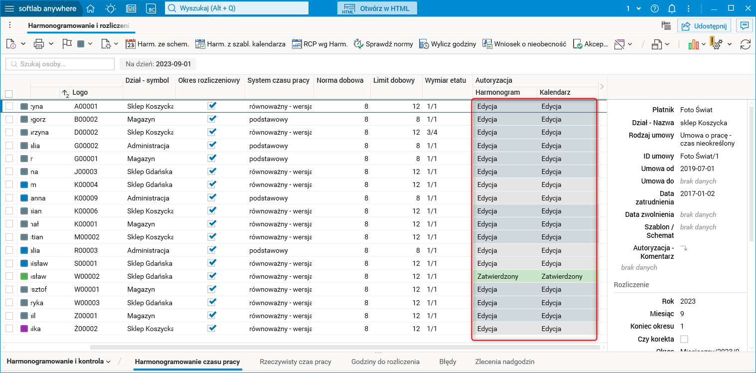Run Sprawdź normy from toolbar
The width and height of the screenshot is (756, 373).
point(383,44)
